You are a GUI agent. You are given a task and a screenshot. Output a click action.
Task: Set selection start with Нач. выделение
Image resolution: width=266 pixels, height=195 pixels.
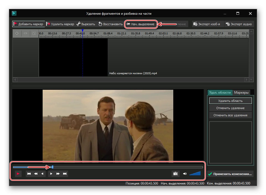click(x=141, y=24)
